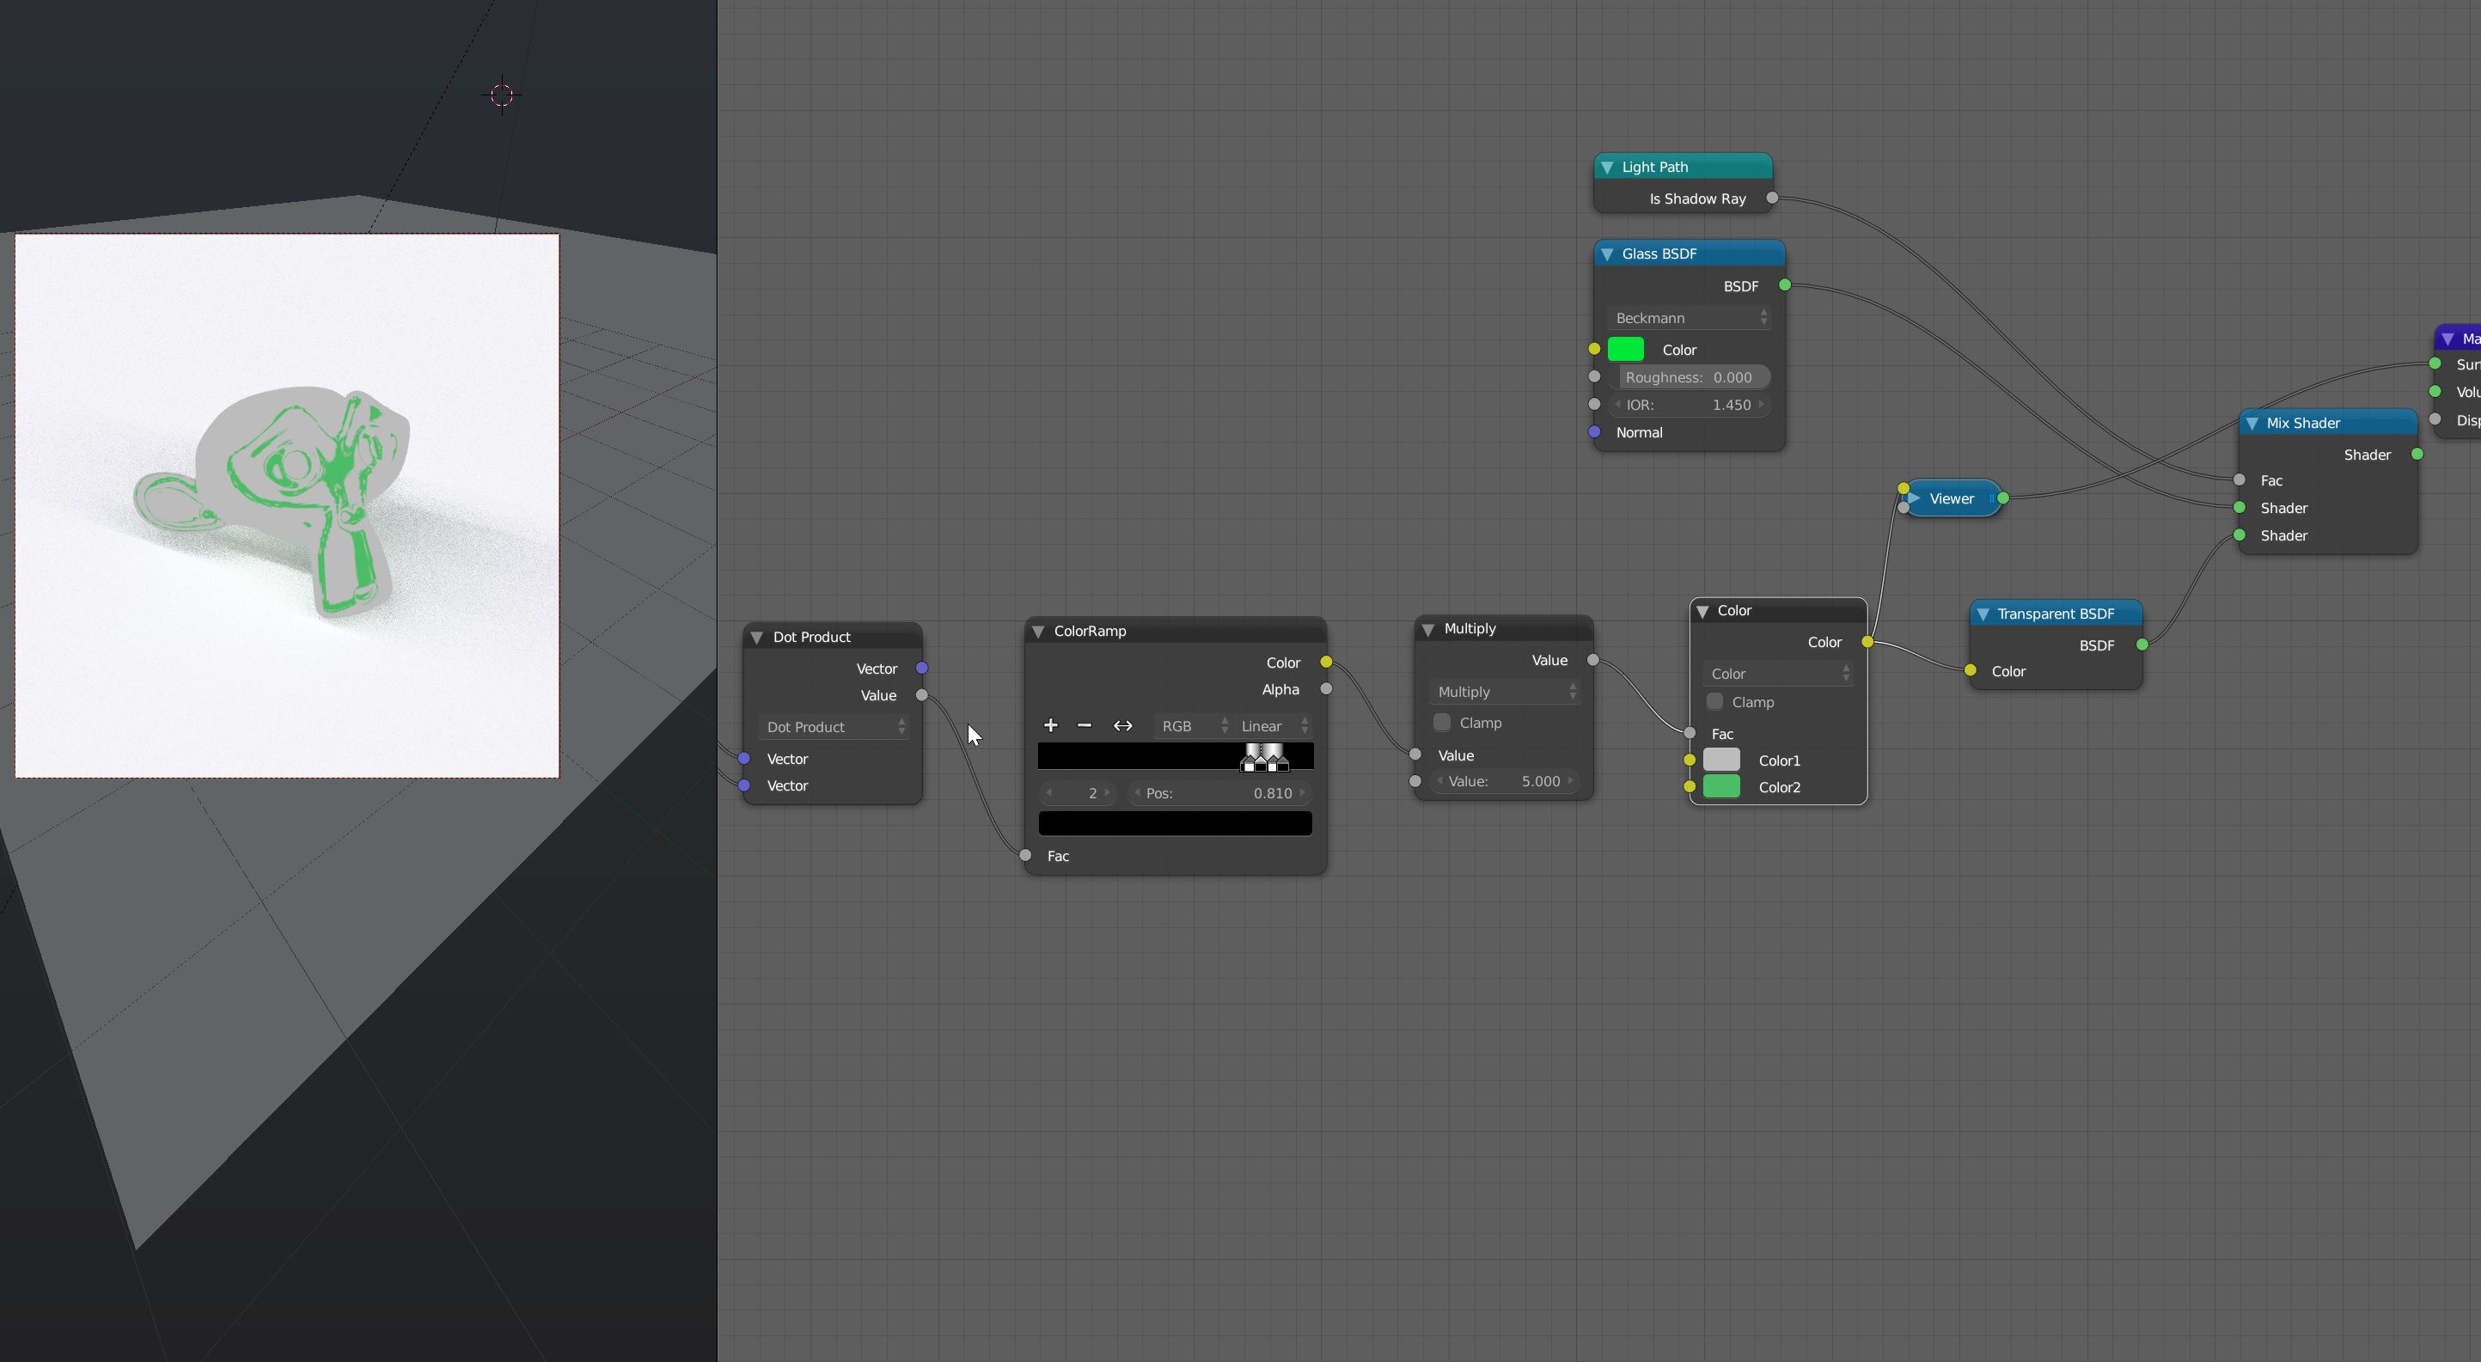Screen dimensions: 2481x1362
Task: Collapse the Transparent BSDF node via its triangle
Action: click(1983, 614)
